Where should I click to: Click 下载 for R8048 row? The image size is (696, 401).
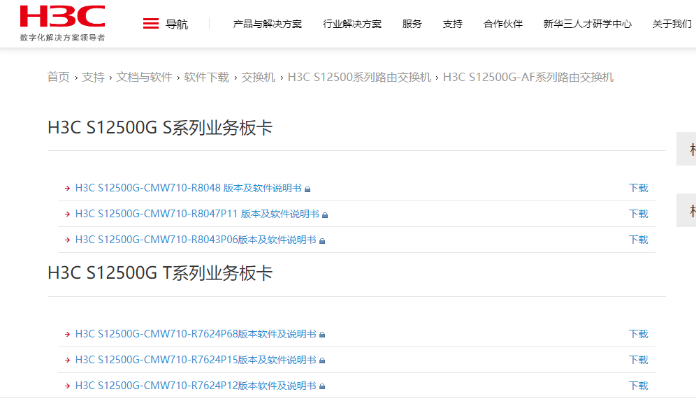tap(639, 188)
